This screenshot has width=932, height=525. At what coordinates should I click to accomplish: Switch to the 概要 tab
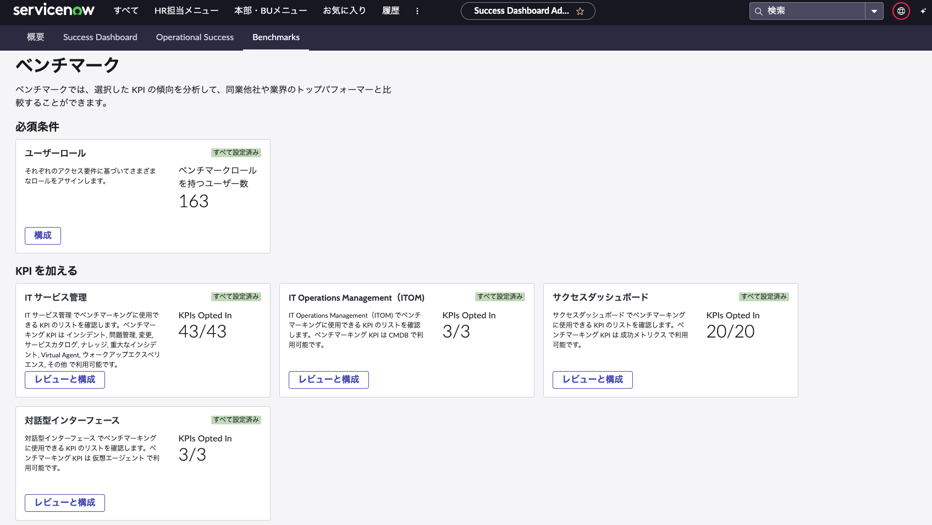[x=36, y=37]
